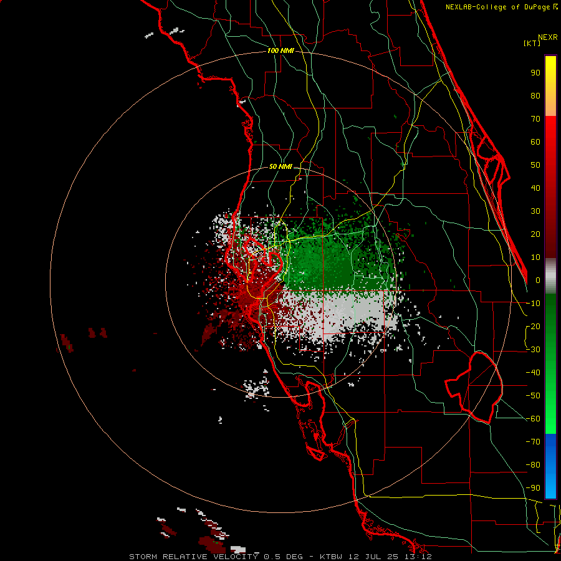Click the 0.5 DEG tilt text in caption

(284, 557)
